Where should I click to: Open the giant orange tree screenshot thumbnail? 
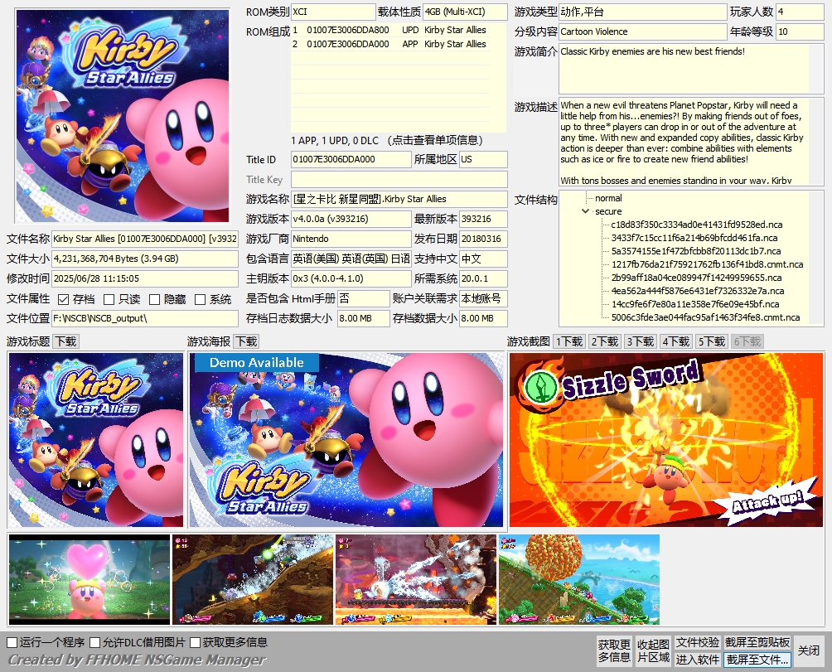point(579,579)
